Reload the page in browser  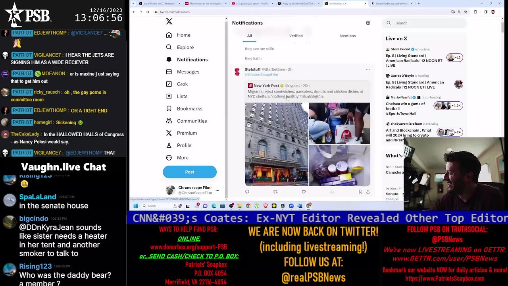point(148,12)
